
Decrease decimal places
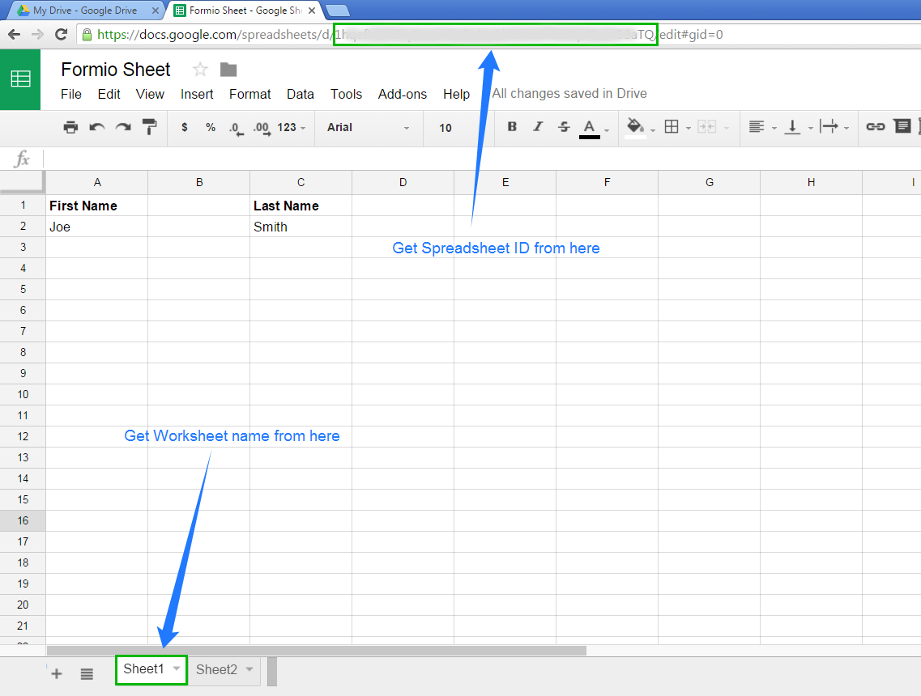(236, 129)
